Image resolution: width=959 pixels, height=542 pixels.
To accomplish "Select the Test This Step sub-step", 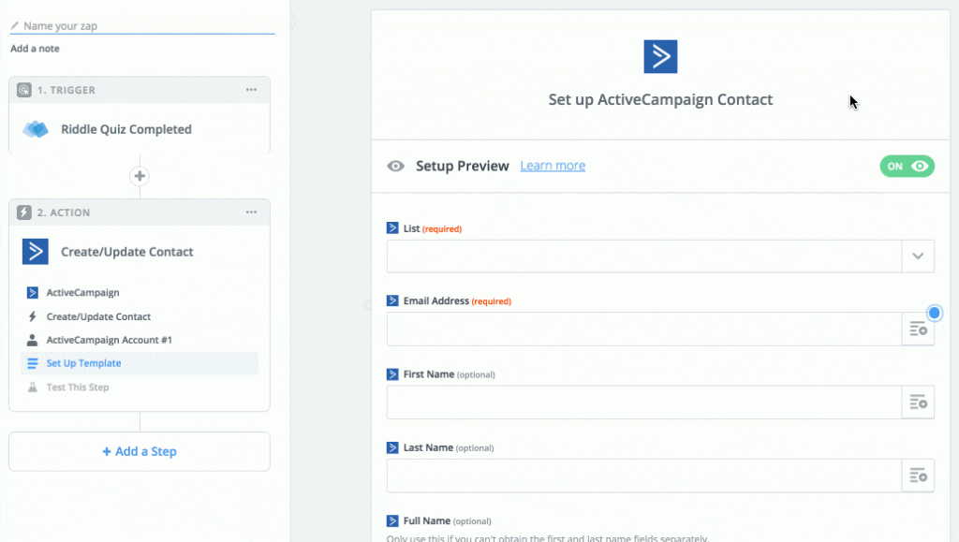I will (77, 388).
